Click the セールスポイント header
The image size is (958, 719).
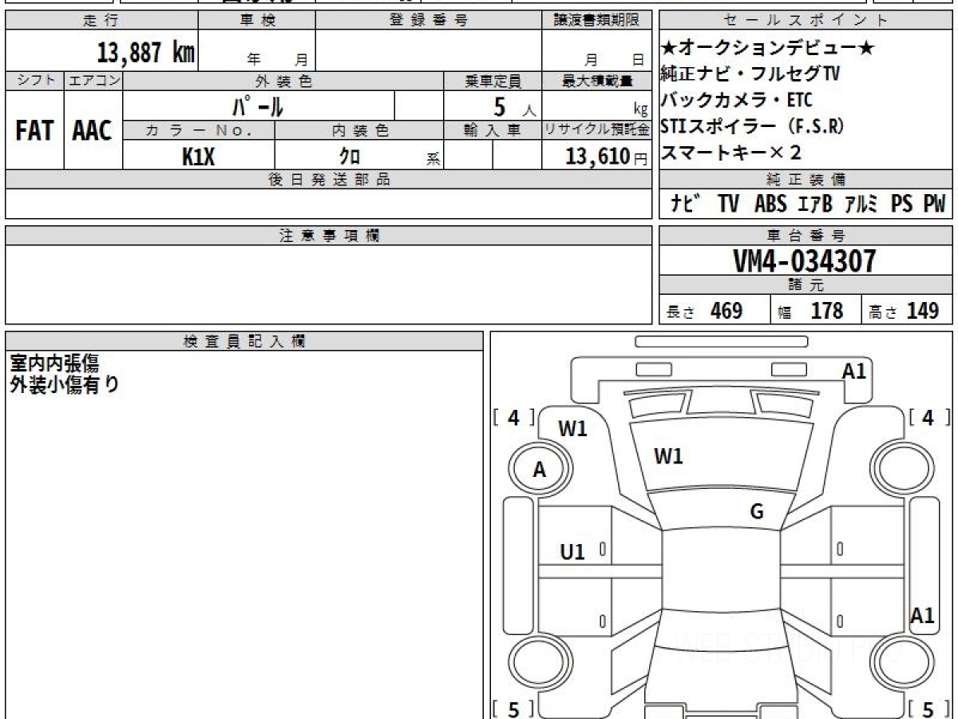pyautogui.click(x=806, y=21)
